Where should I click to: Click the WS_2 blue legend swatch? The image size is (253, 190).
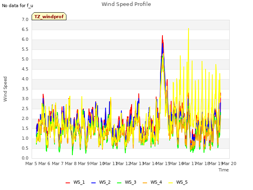coord(93,183)
